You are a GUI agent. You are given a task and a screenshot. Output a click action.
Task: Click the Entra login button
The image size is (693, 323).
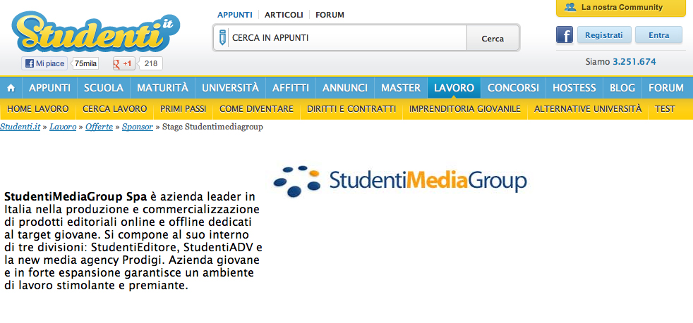(658, 34)
